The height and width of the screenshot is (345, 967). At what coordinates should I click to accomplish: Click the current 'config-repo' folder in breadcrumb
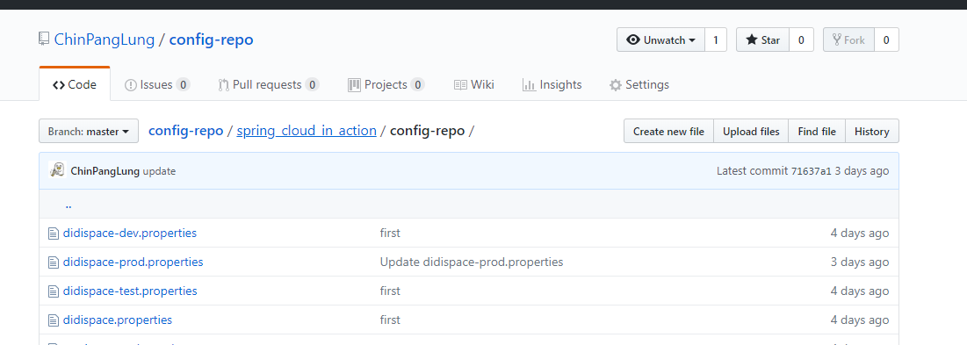click(428, 131)
